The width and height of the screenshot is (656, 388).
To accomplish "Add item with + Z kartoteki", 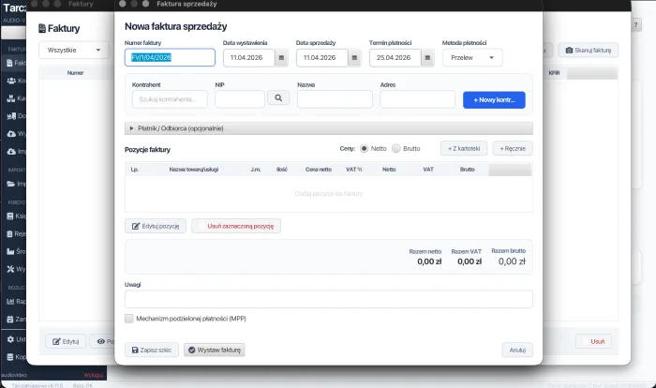I will pos(464,148).
